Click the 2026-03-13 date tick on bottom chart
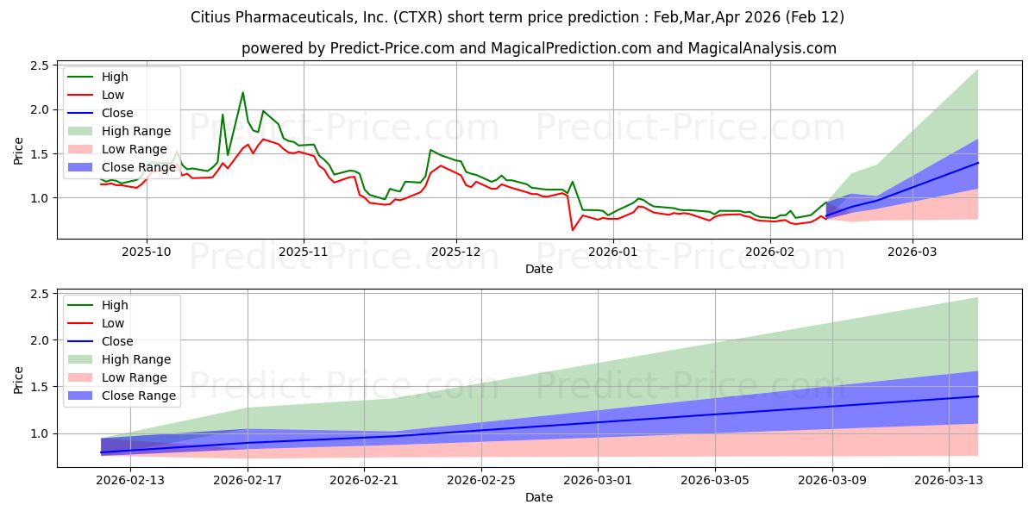This screenshot has width=1035, height=517. click(949, 480)
